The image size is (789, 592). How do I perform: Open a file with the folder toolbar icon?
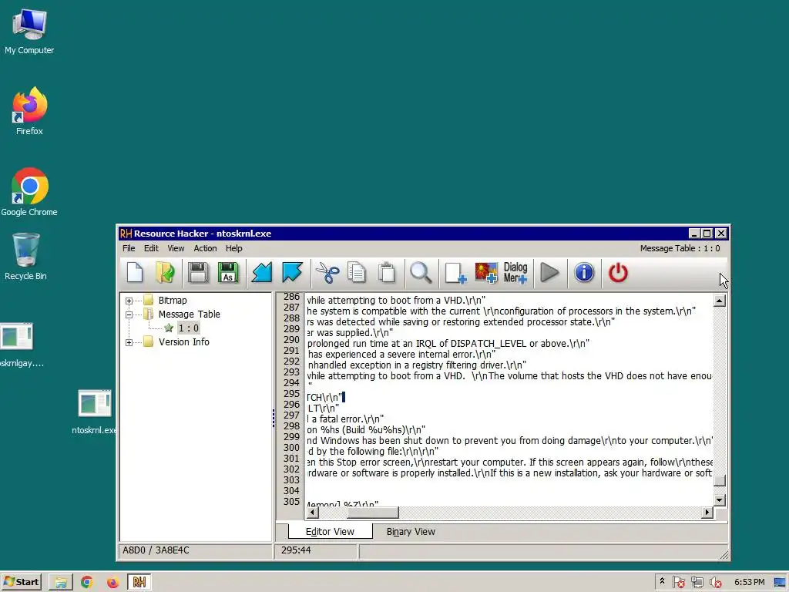[165, 273]
